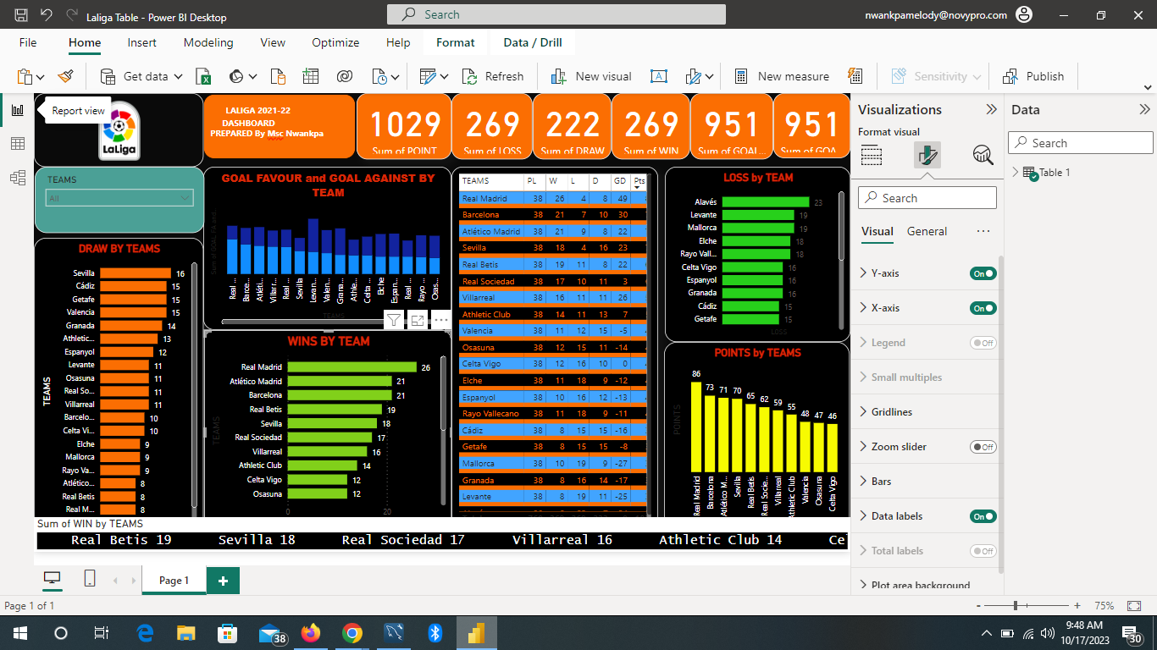This screenshot has height=650, width=1157.
Task: Select the Analytics magnifier icon in Visualizations
Action: click(x=983, y=155)
